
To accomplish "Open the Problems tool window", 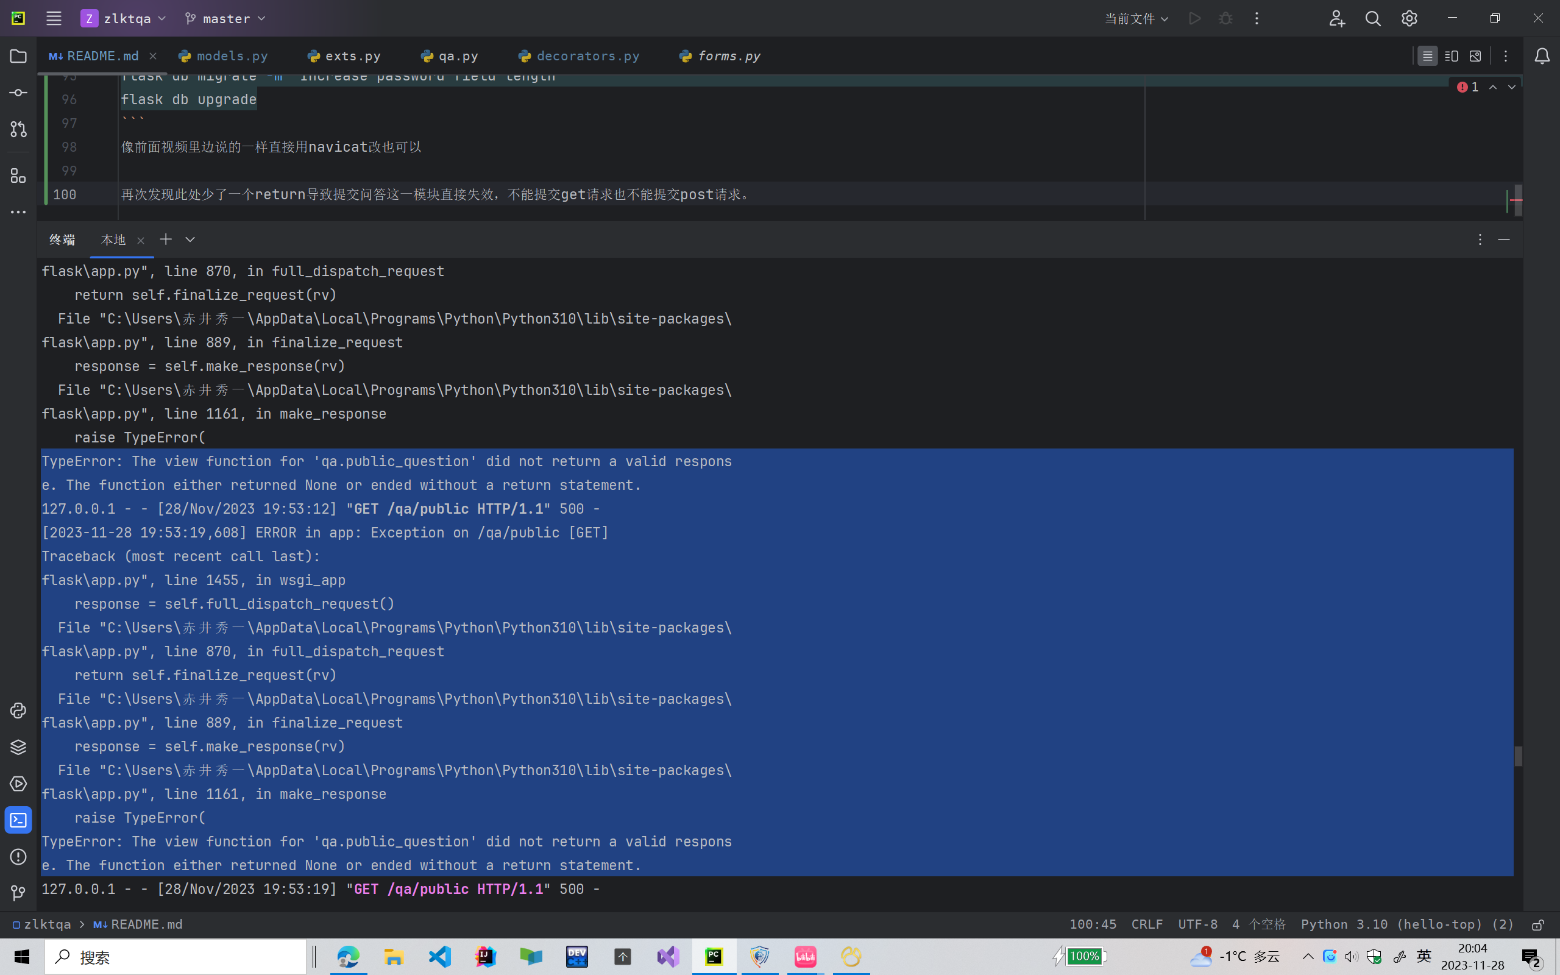I will (18, 857).
